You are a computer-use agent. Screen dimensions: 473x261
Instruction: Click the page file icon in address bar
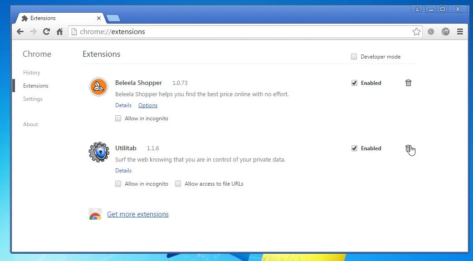(74, 31)
